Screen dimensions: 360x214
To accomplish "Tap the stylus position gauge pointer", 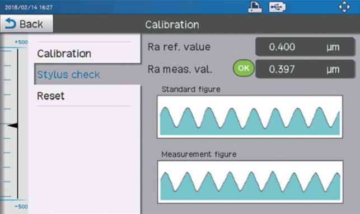I will pyautogui.click(x=12, y=125).
